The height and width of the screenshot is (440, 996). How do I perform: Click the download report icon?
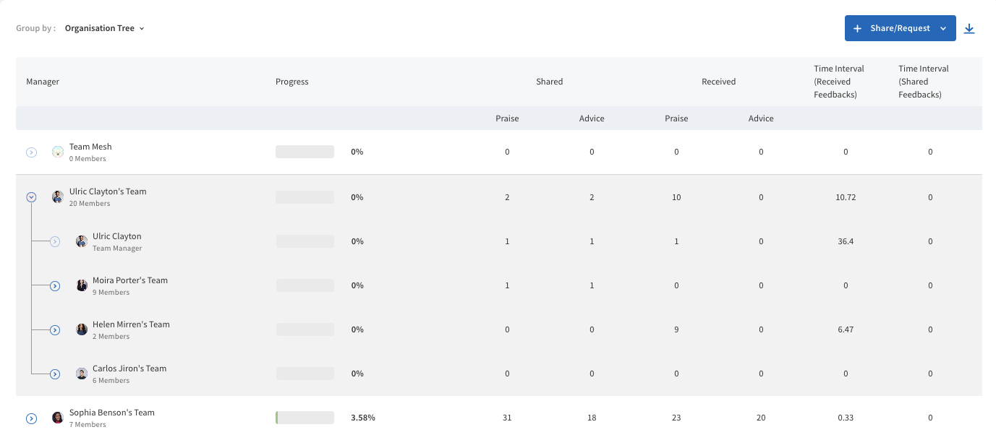970,29
